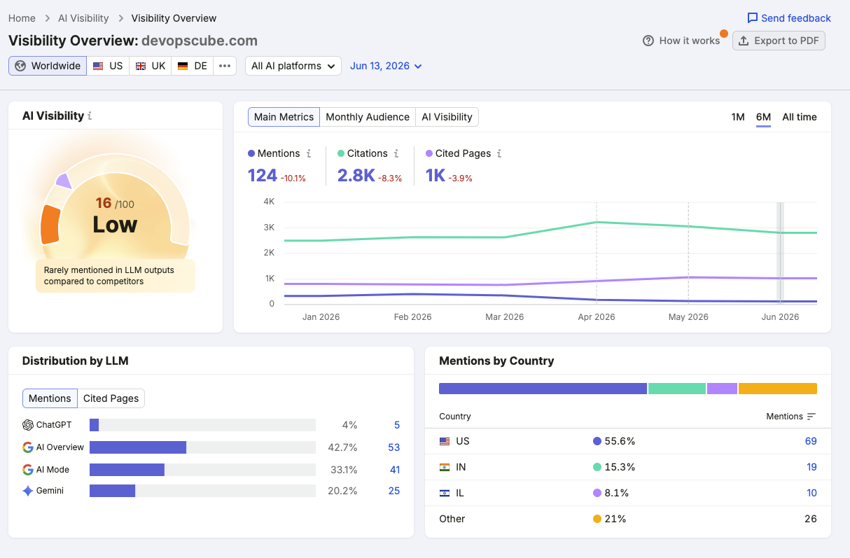Click the 'Rarely mentioned in LLM outputs' note
This screenshot has height=558, width=850.
(116, 276)
